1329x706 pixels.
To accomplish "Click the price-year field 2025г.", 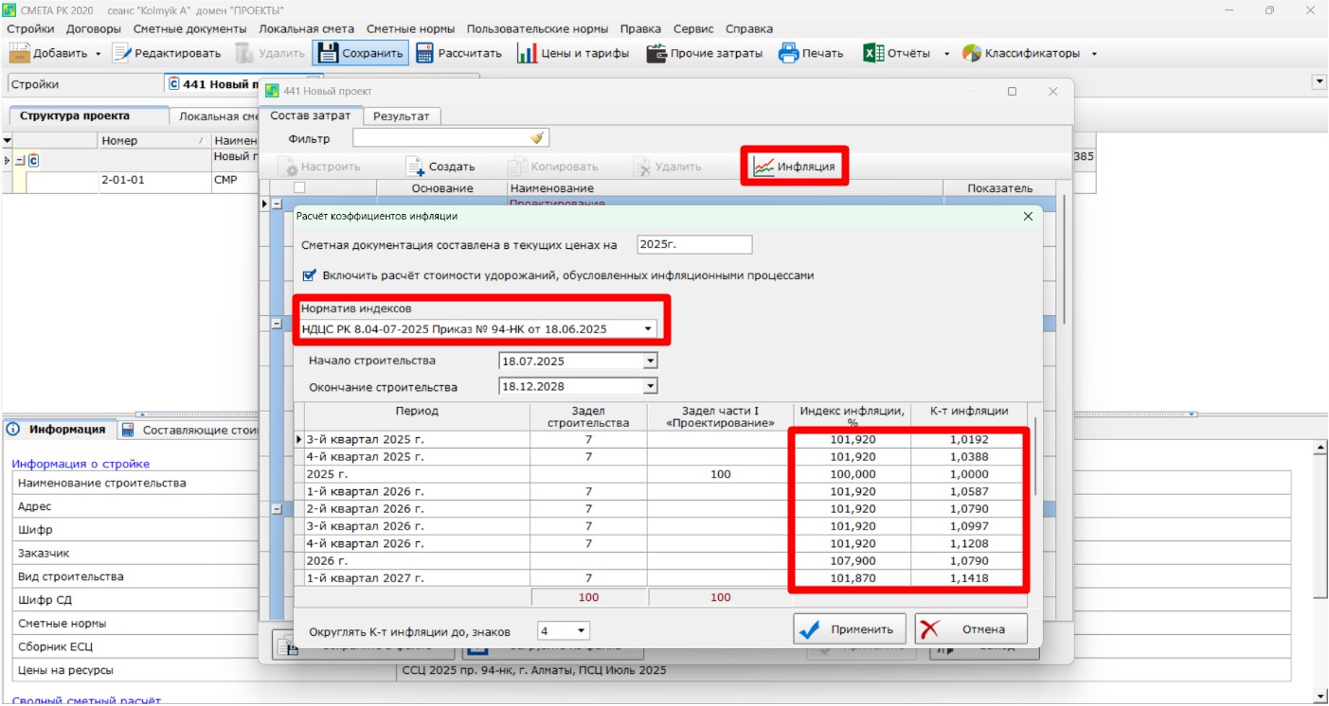I will point(694,245).
